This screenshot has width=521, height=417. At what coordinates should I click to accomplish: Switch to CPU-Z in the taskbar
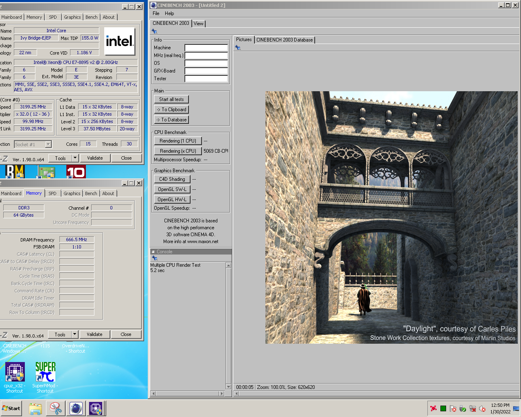(x=96, y=408)
